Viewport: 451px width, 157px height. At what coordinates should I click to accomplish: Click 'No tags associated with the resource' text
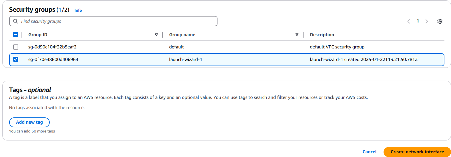pyautogui.click(x=47, y=108)
